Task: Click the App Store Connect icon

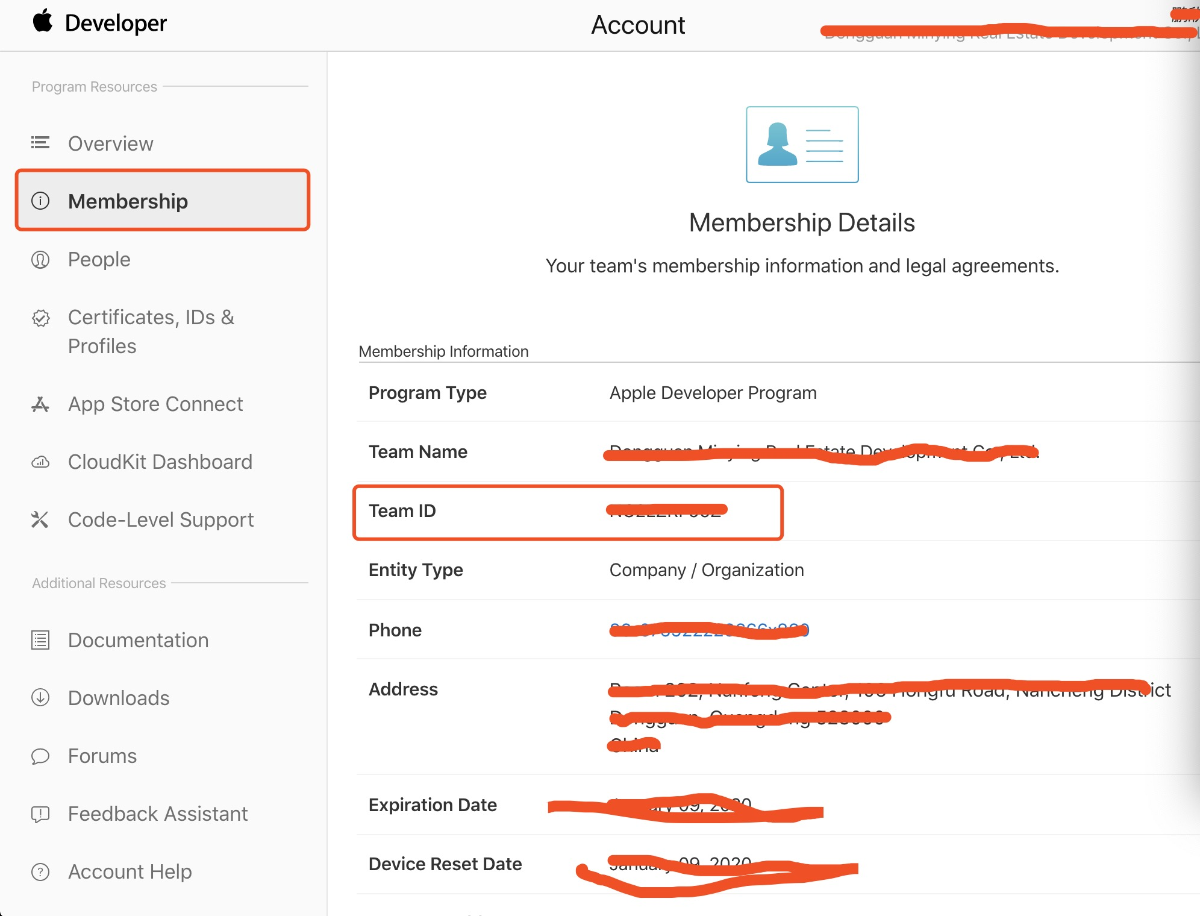Action: click(40, 404)
